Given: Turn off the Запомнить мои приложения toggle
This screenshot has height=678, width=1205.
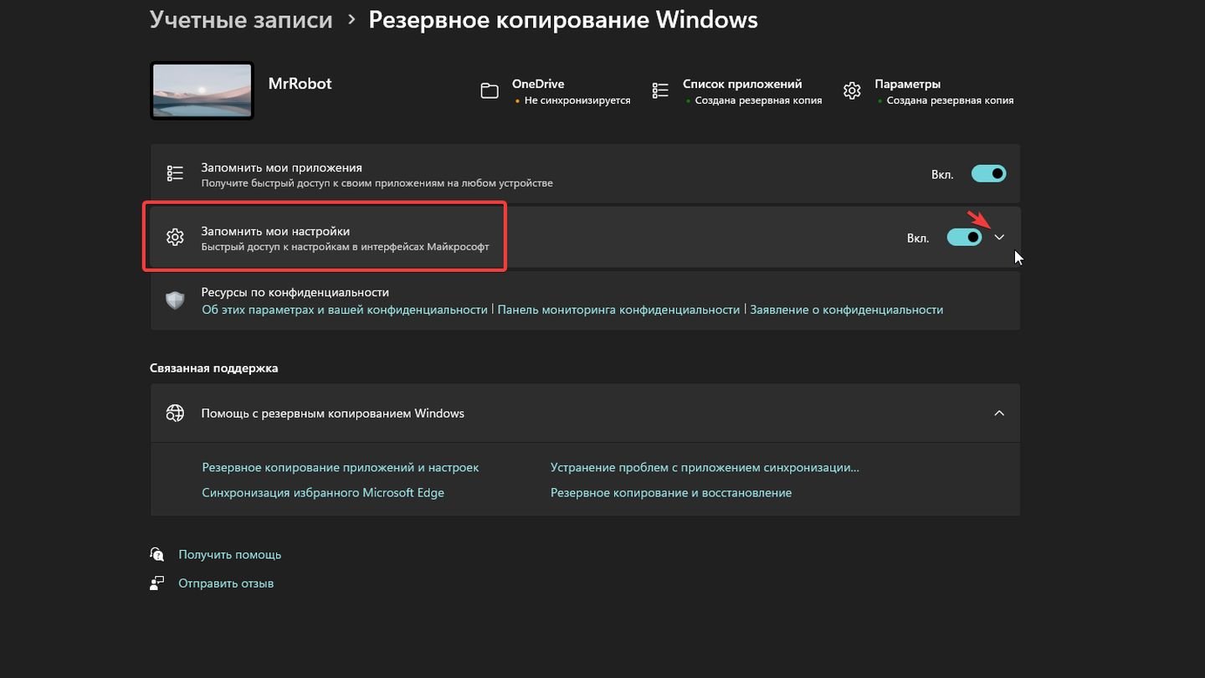Looking at the screenshot, I should tap(988, 173).
